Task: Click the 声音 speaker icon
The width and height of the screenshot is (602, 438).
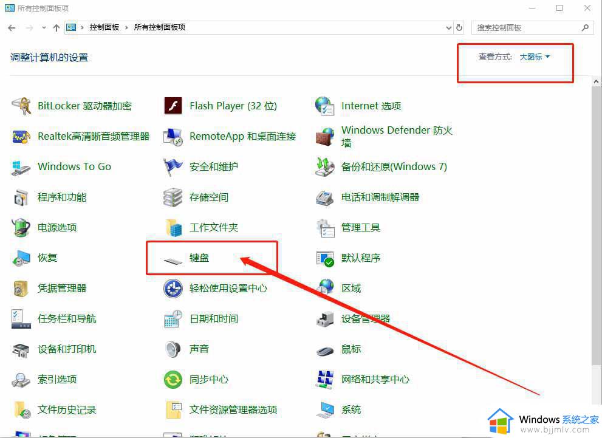Action: point(173,349)
